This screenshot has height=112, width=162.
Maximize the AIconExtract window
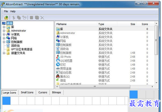145,3
